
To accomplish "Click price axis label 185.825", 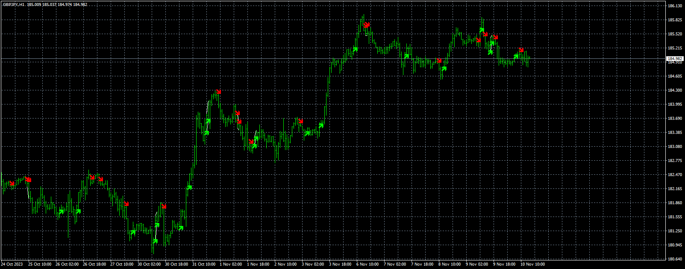I will pos(675,20).
